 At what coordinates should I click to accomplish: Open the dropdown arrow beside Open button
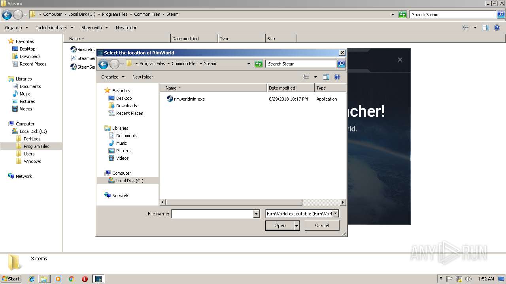click(297, 226)
